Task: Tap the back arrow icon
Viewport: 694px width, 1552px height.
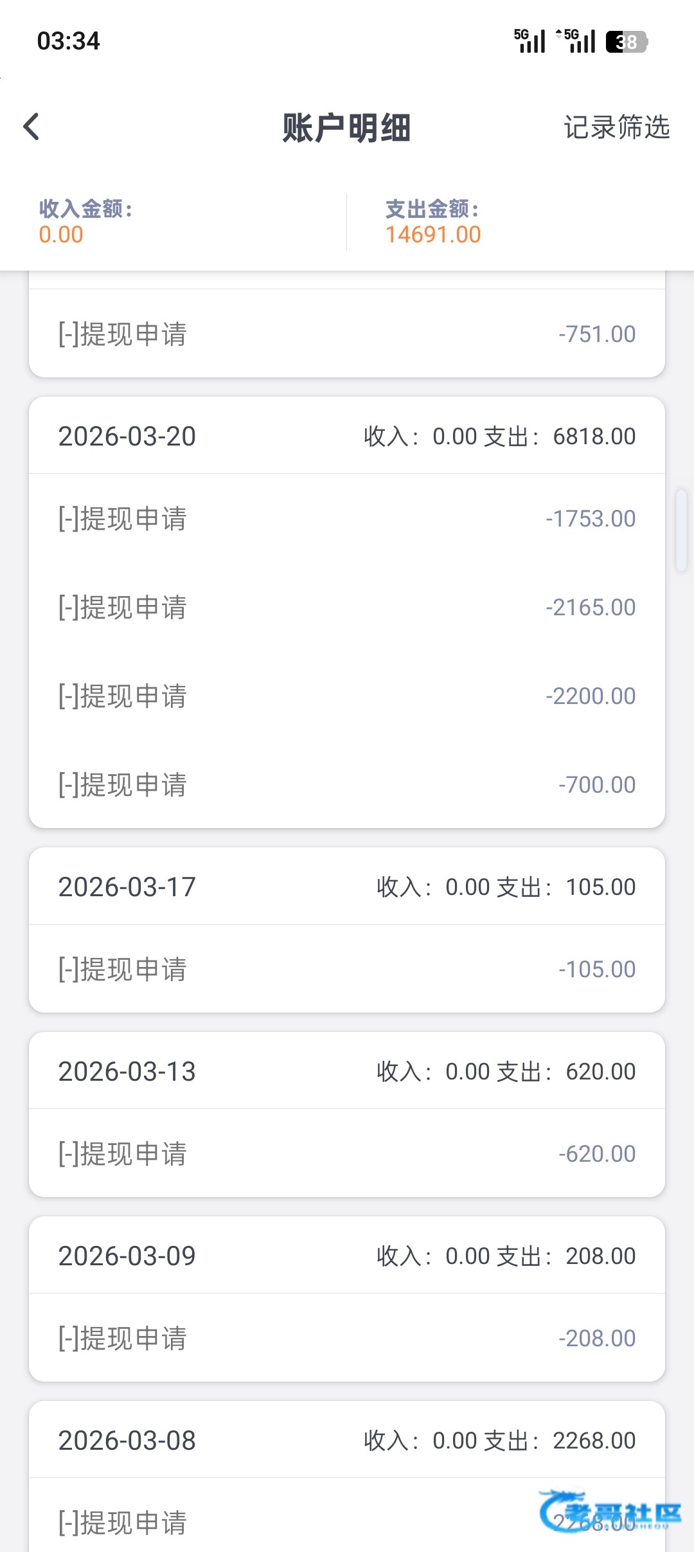Action: (x=31, y=127)
